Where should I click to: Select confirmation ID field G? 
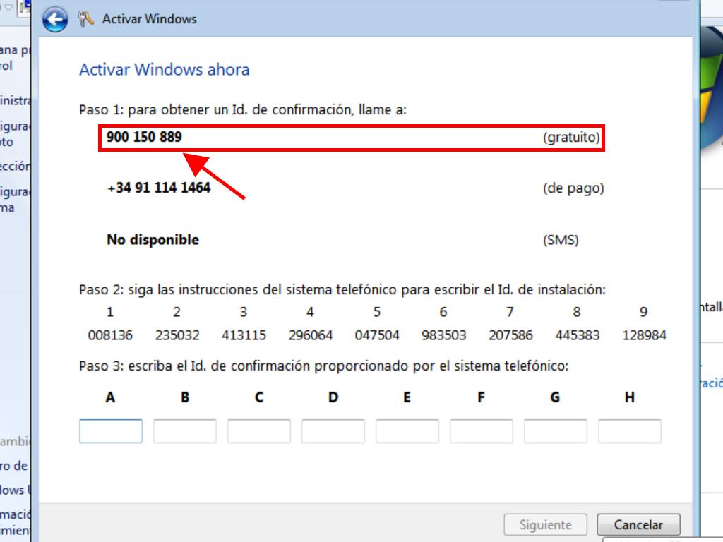[x=556, y=431]
